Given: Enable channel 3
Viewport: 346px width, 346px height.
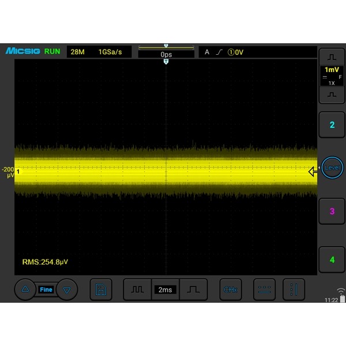Looking at the screenshot, I should point(332,211).
